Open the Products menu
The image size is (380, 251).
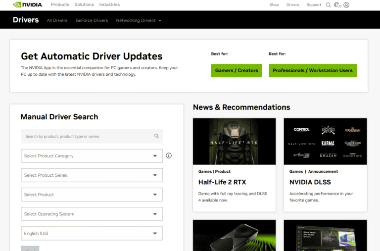pyautogui.click(x=60, y=4)
